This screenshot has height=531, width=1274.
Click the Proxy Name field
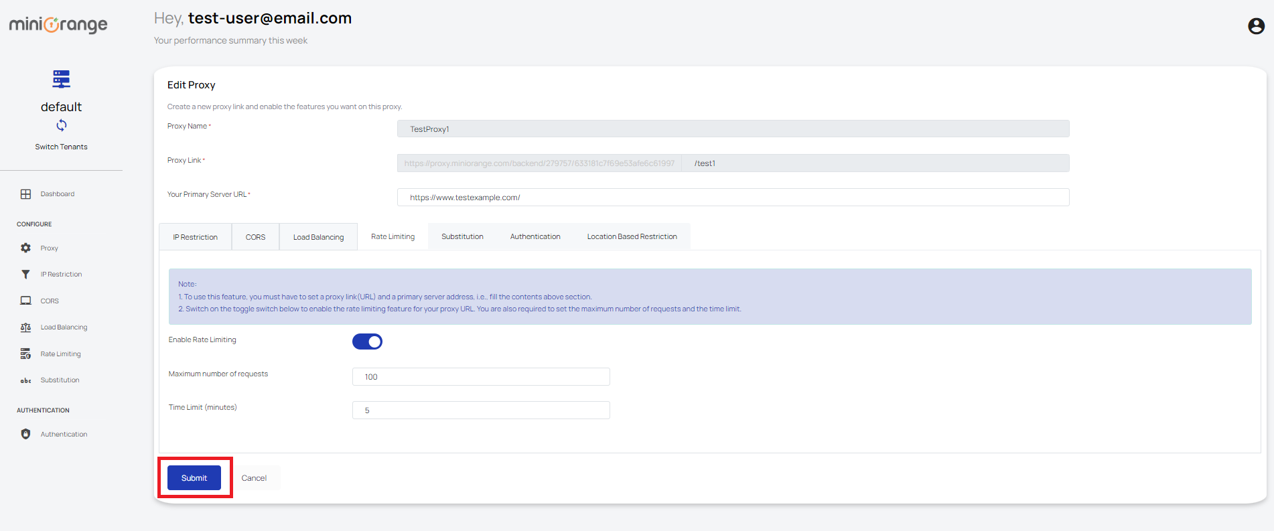pos(733,129)
